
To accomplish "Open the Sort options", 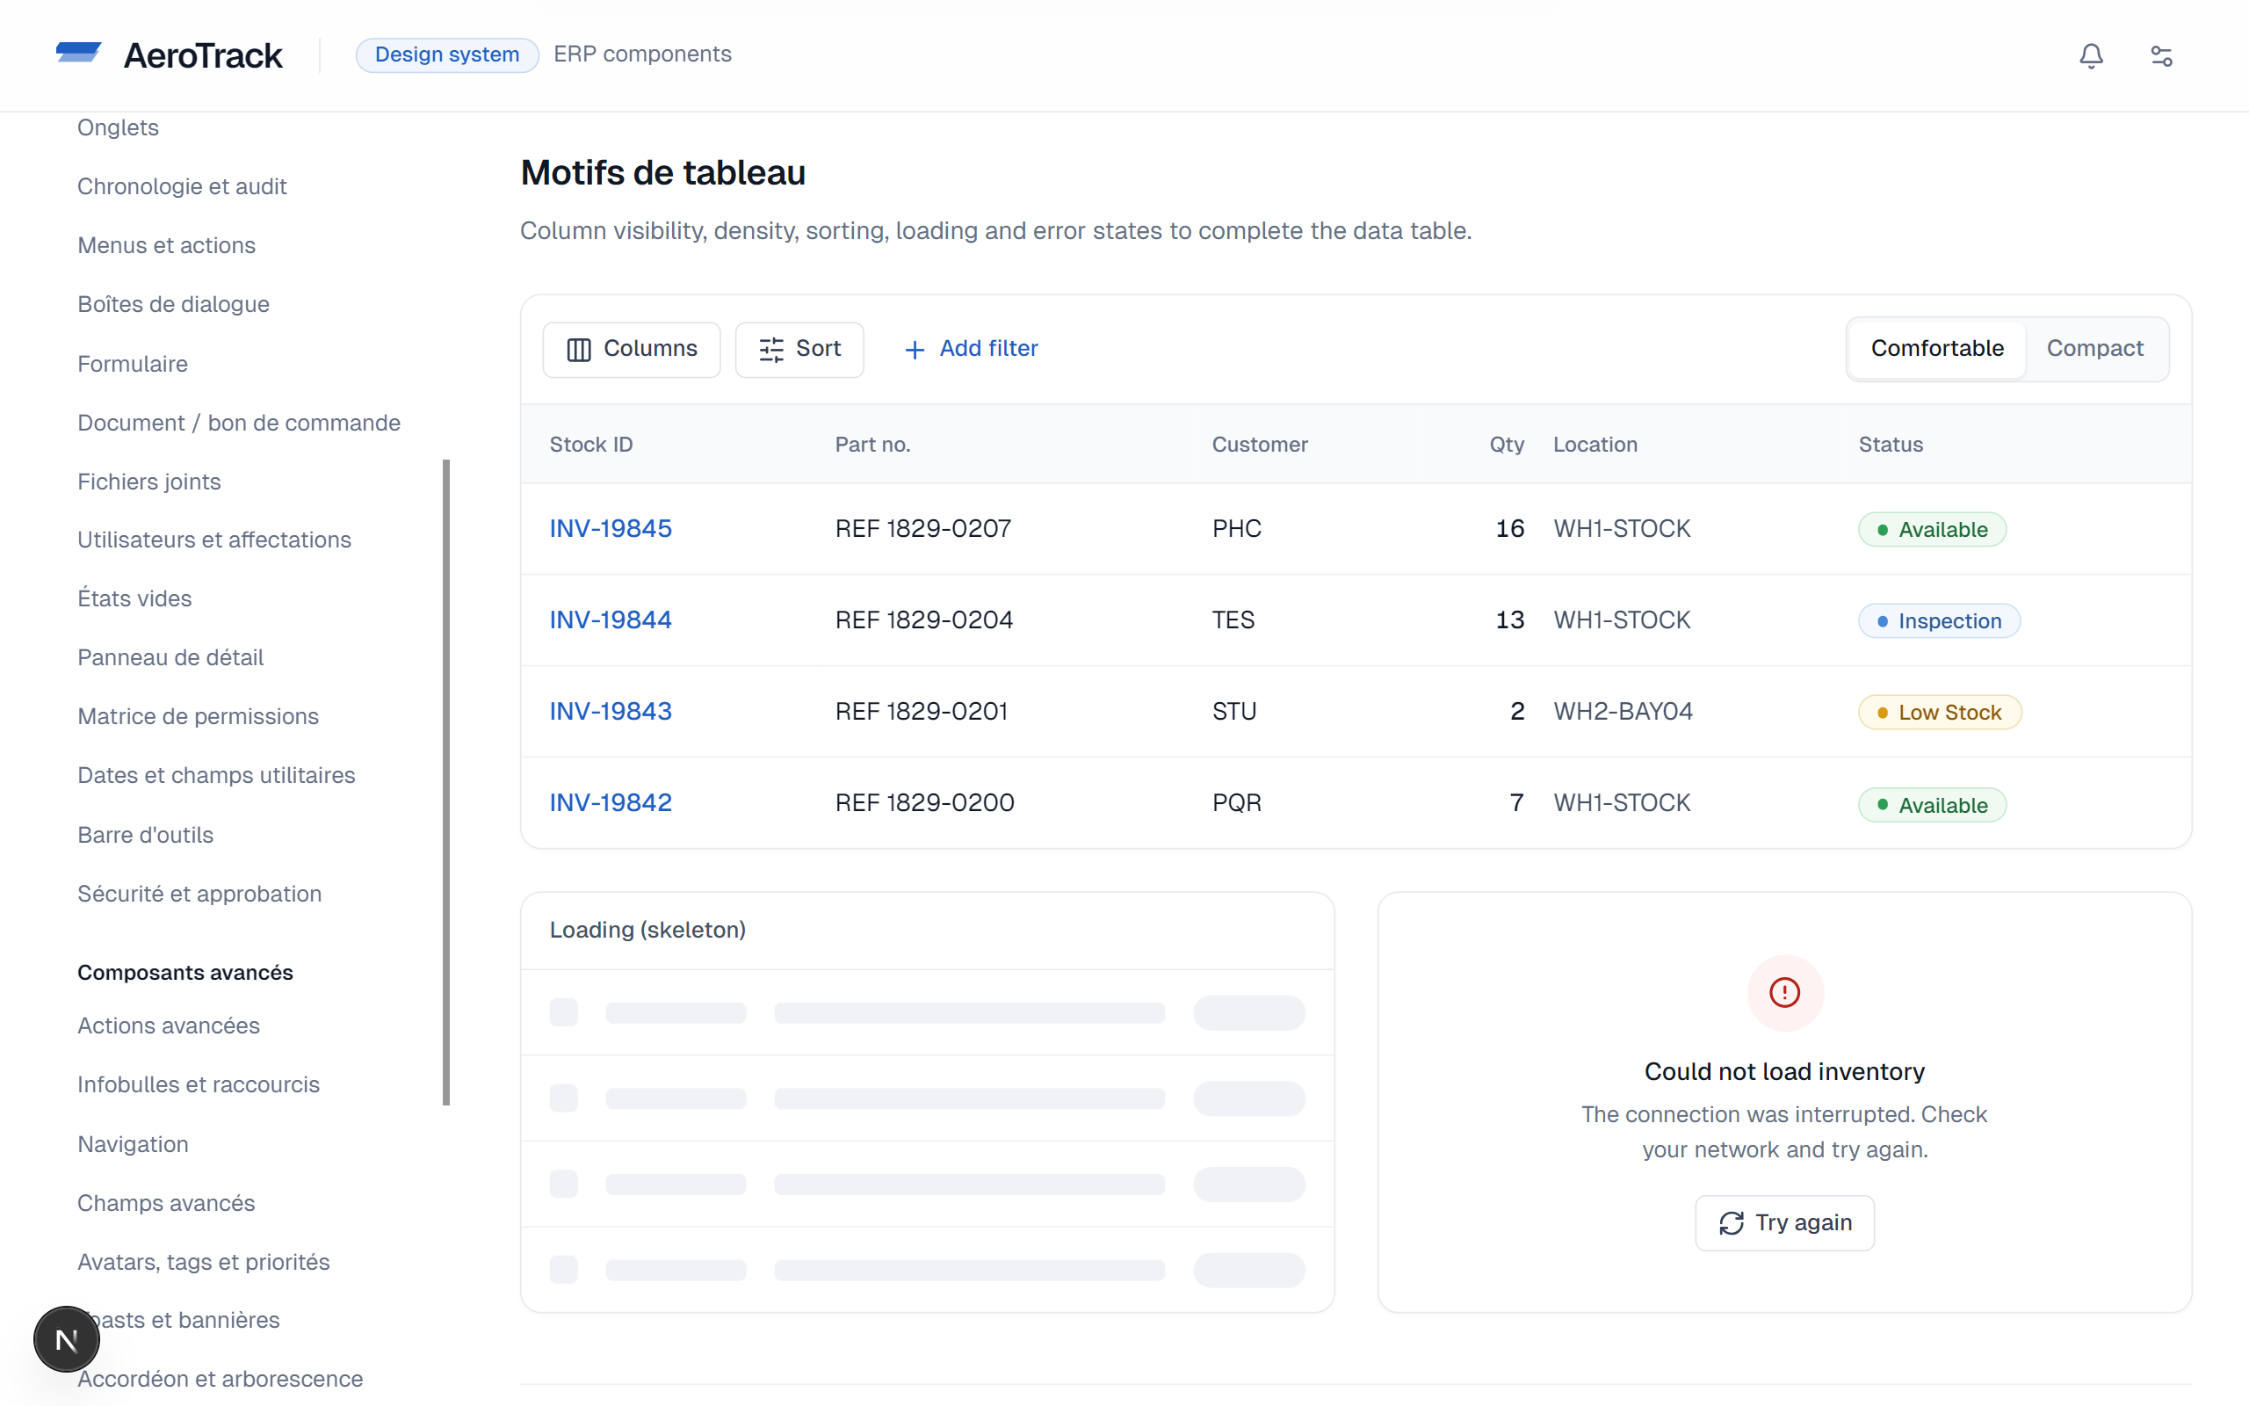I will coord(799,349).
